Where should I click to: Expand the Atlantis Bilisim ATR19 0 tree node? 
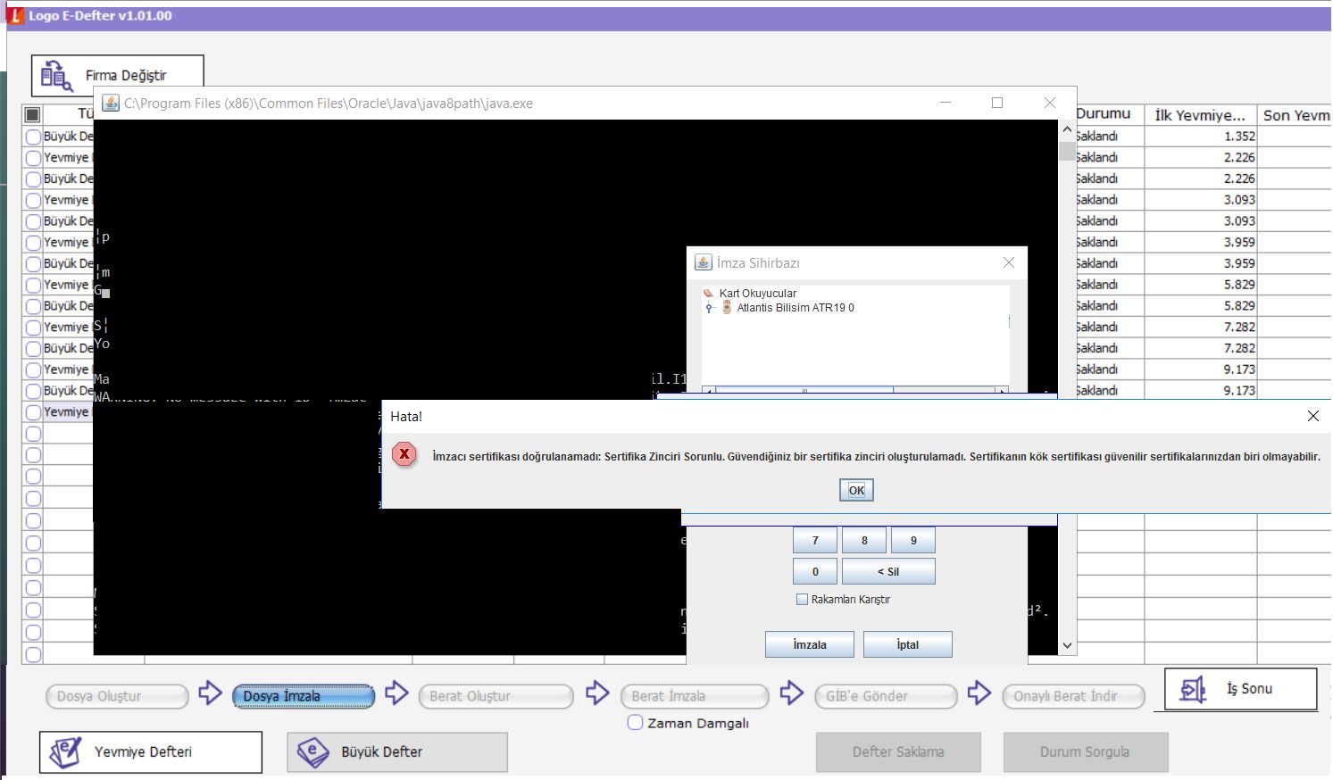pos(710,308)
